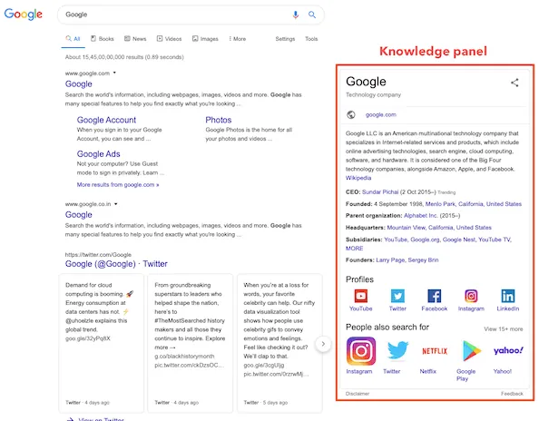The height and width of the screenshot is (421, 539).
Task: Open the YouTube subsidiary link
Action: pos(396,240)
